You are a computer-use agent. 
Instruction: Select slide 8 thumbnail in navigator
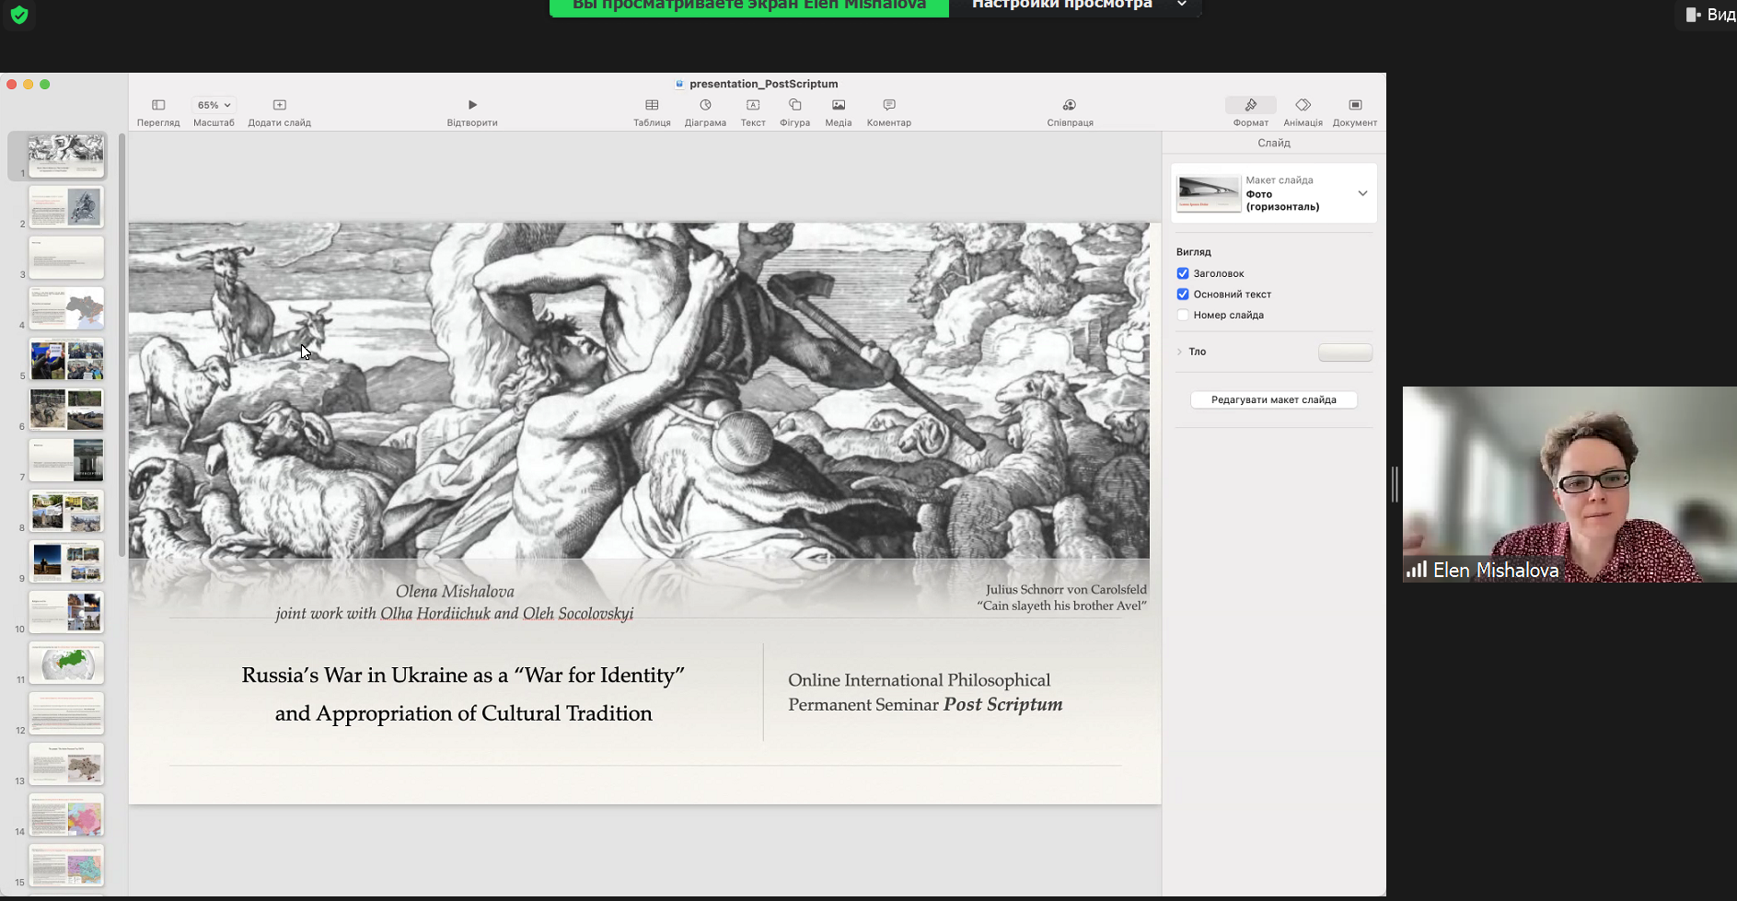(x=66, y=511)
